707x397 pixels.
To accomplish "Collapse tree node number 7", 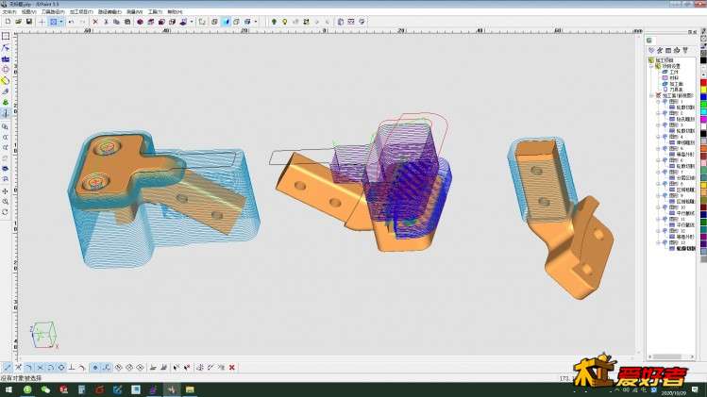I will (658, 173).
